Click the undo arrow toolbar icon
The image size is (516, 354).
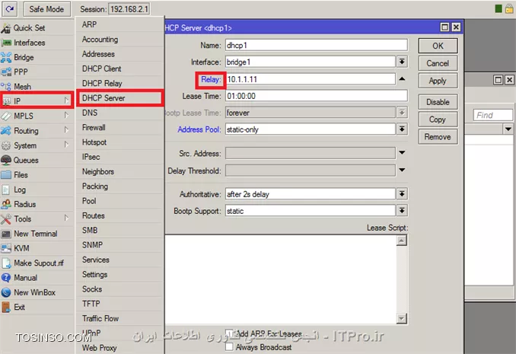coord(10,9)
